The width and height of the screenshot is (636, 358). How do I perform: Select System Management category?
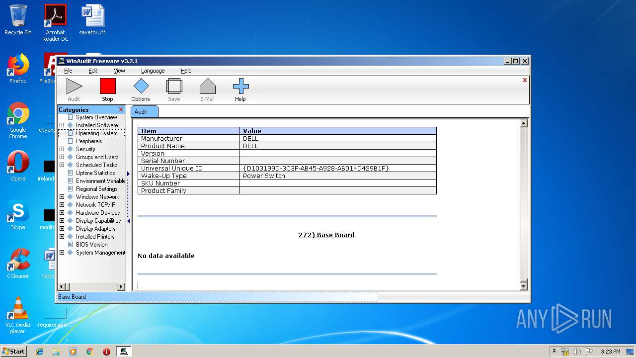(x=100, y=253)
